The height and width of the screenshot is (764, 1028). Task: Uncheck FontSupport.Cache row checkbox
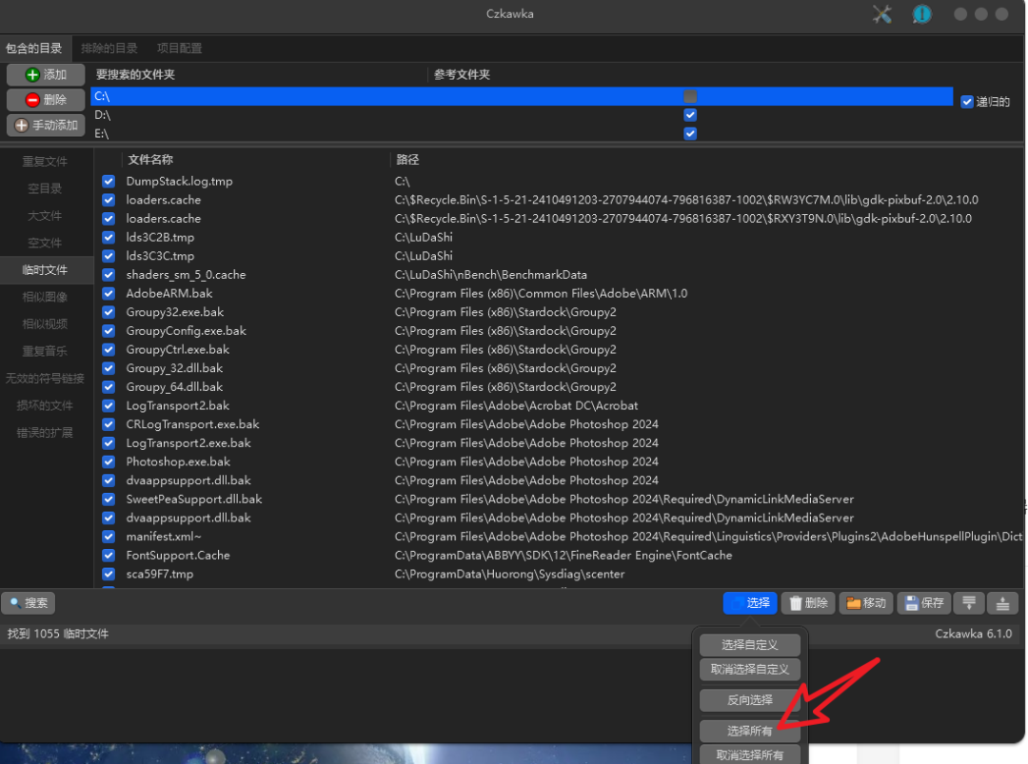point(109,556)
